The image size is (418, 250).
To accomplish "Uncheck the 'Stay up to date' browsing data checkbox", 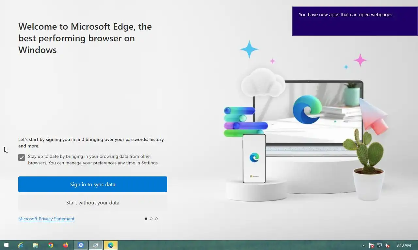I will (x=22, y=158).
